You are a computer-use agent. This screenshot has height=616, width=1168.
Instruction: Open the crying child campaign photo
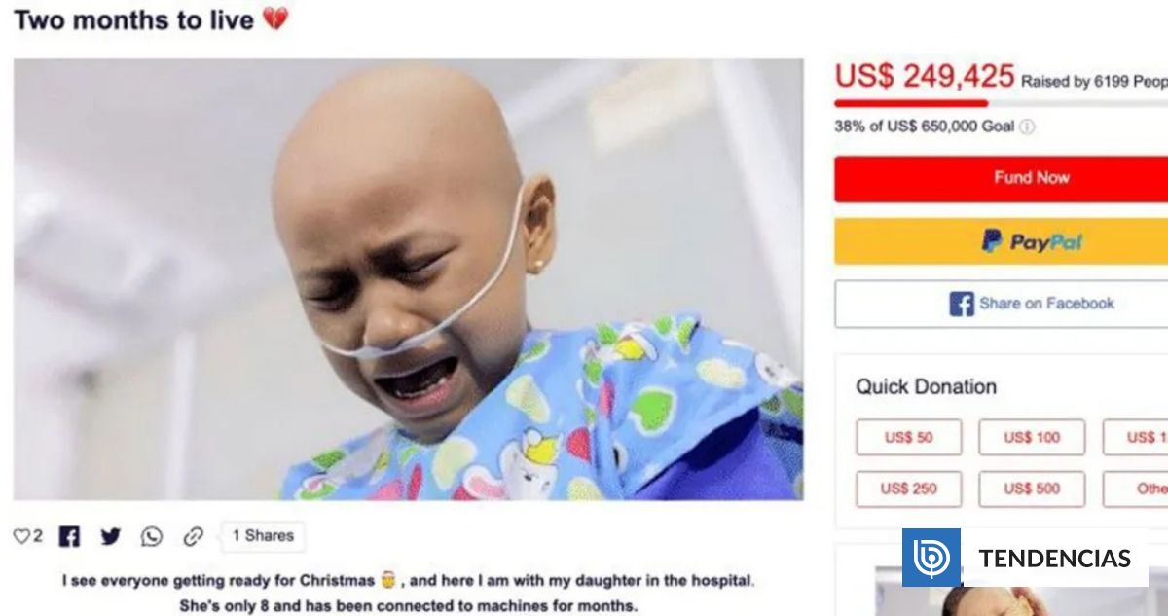pyautogui.click(x=408, y=279)
